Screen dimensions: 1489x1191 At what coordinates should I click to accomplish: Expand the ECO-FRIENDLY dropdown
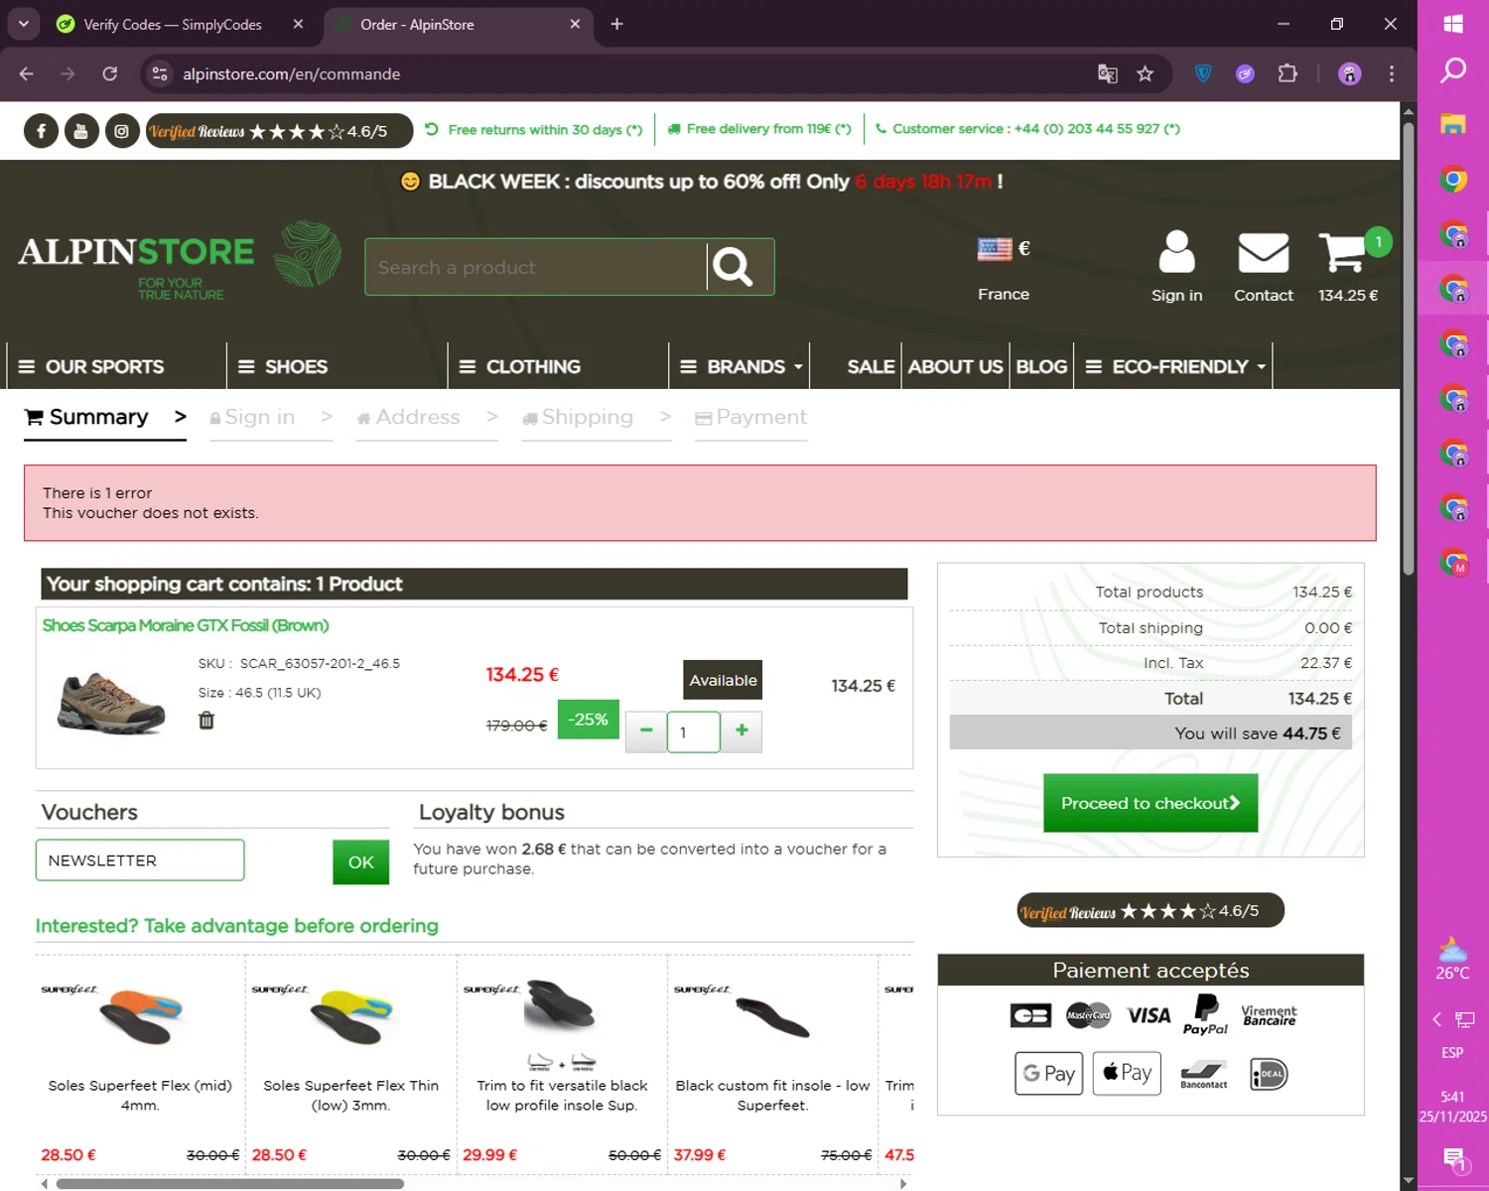click(1175, 366)
